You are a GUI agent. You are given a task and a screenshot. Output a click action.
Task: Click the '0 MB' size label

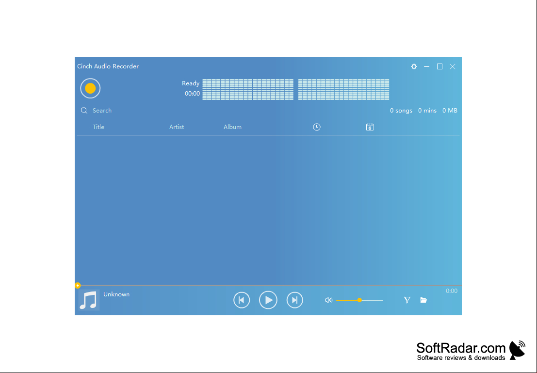pos(450,110)
